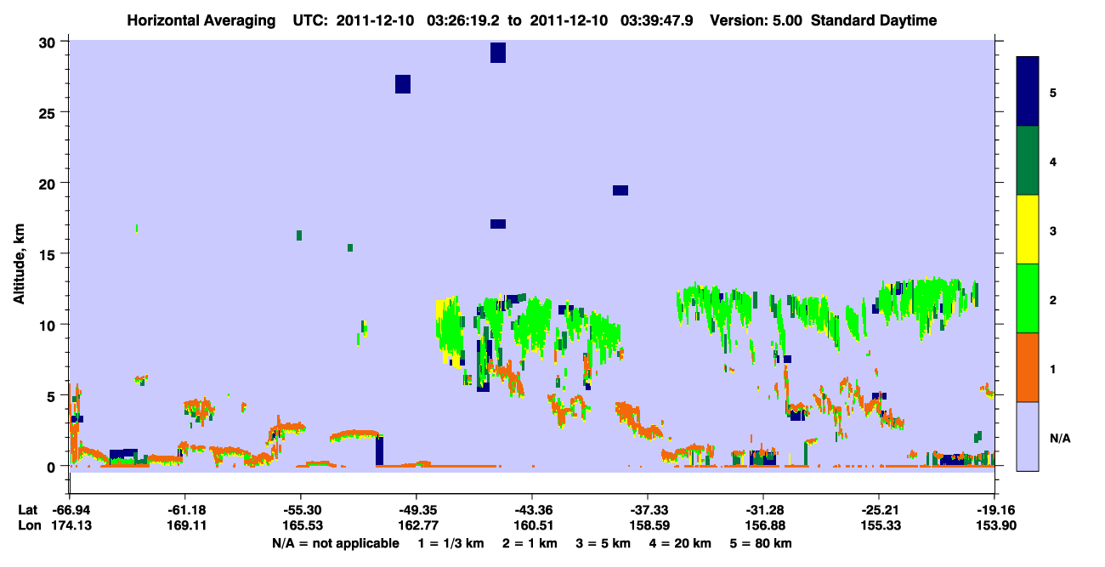Click longitude value '156.88'
The image size is (1105, 567).
coord(763,526)
